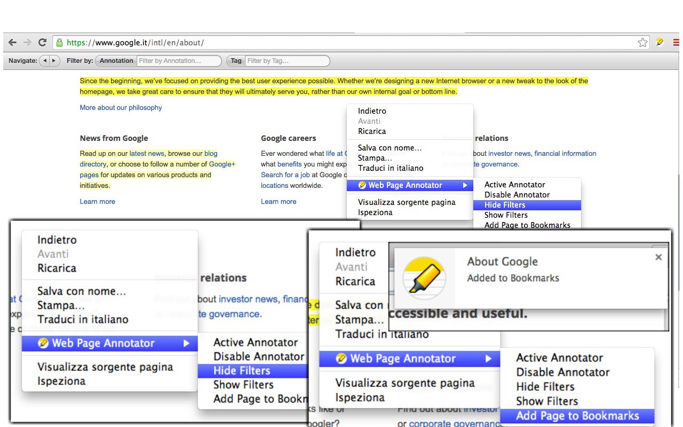The image size is (683, 427).
Task: Click the green padlock in the address bar
Action: [59, 43]
